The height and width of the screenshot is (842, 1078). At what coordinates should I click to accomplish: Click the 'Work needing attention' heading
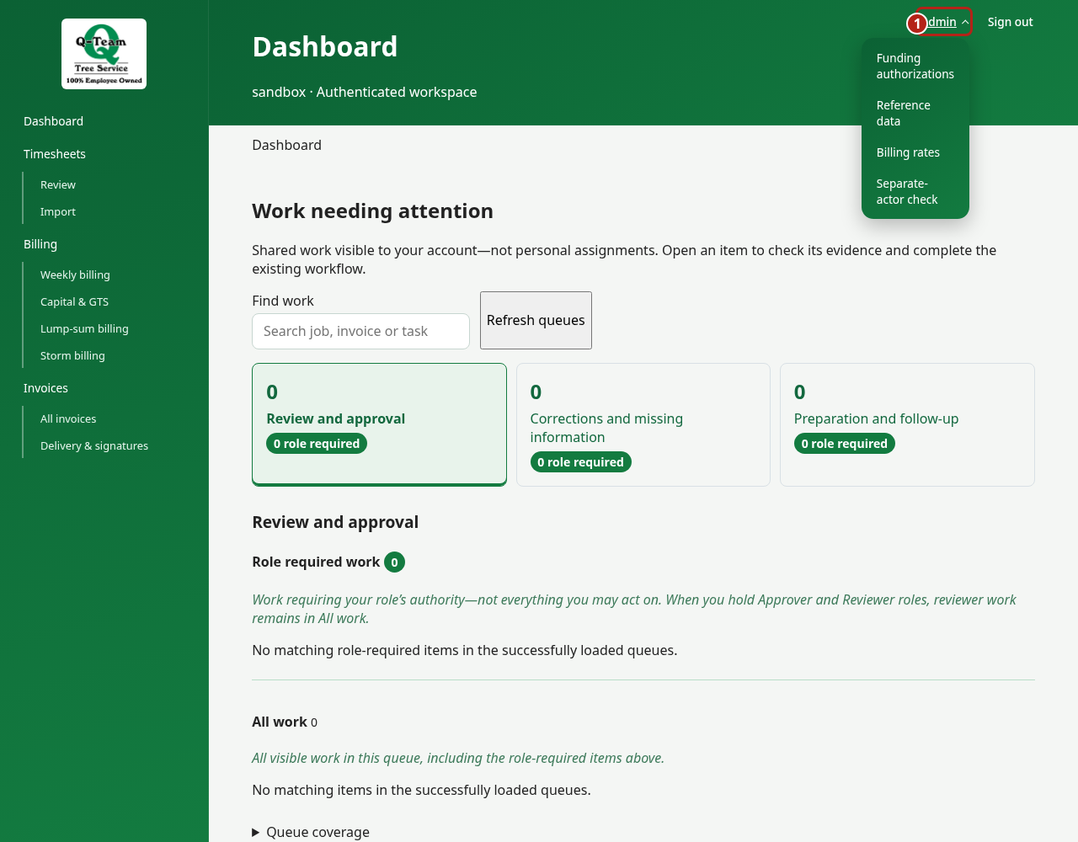tap(372, 210)
